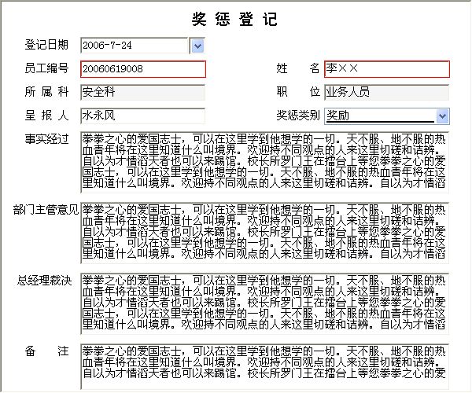Click the 姓名 field containing 李××

(x=387, y=69)
